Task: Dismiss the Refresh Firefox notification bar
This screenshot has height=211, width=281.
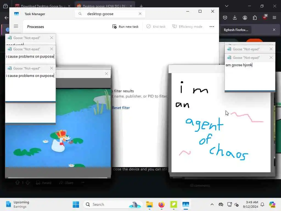Action: click(274, 30)
